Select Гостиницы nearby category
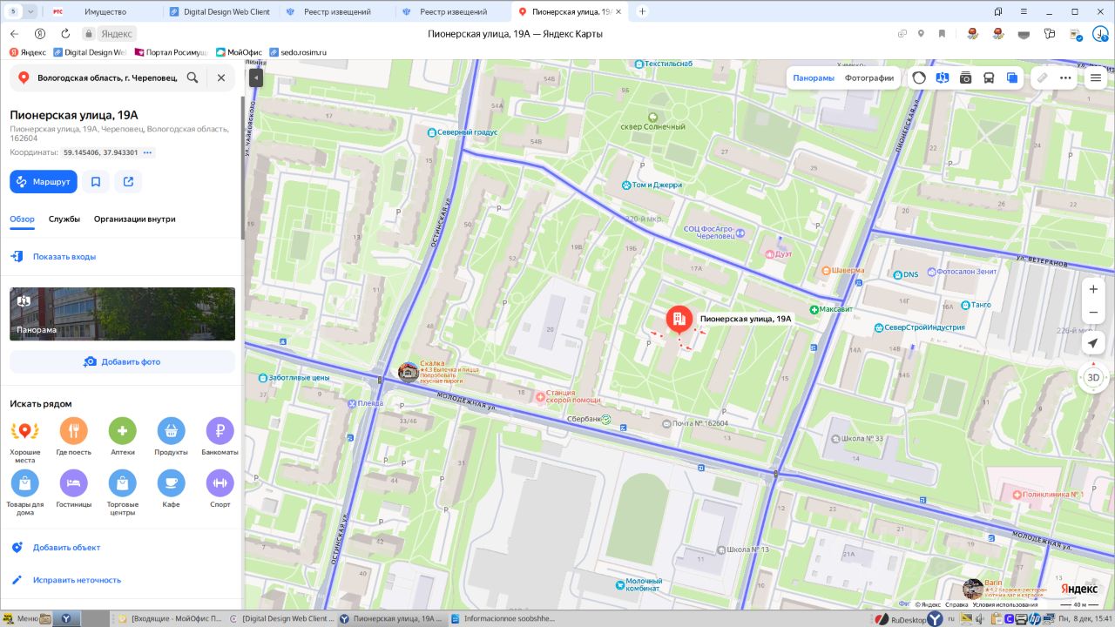Viewport: 1115px width, 627px height. tap(73, 490)
